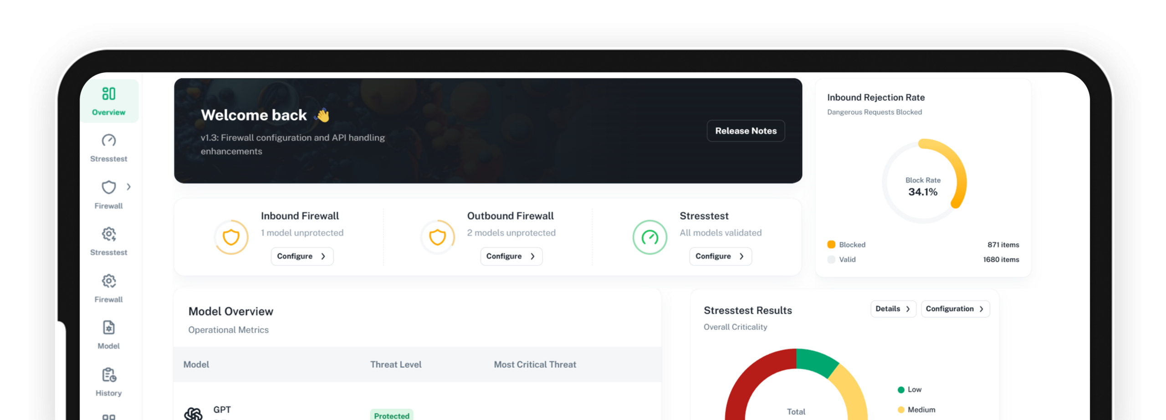1166x420 pixels.
Task: Configure the Outbound Firewall
Action: tap(511, 256)
